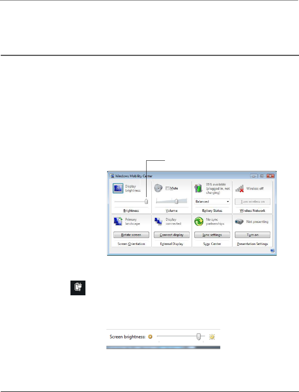Click the projector presentation icon
Viewport: 299px width, 392px height.
pyautogui.click(x=239, y=221)
